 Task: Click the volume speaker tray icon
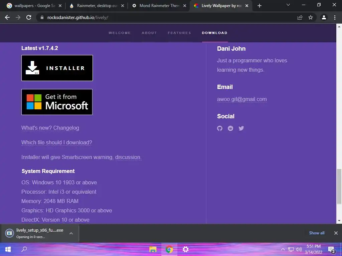pos(299,249)
